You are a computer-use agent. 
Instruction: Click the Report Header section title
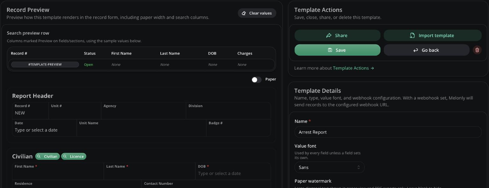coord(32,96)
